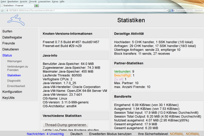Click Block transfers: 11 sends line
The height and width of the screenshot is (136, 204).
(142, 54)
